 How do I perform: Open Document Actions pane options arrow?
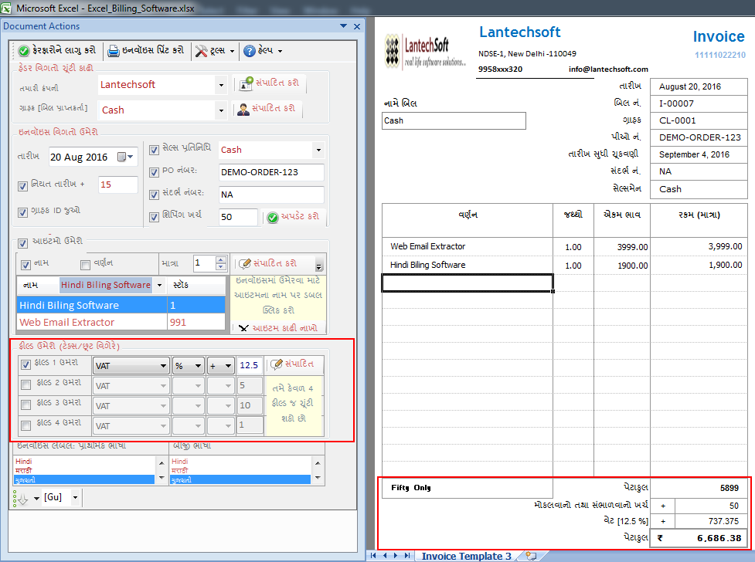pyautogui.click(x=343, y=26)
